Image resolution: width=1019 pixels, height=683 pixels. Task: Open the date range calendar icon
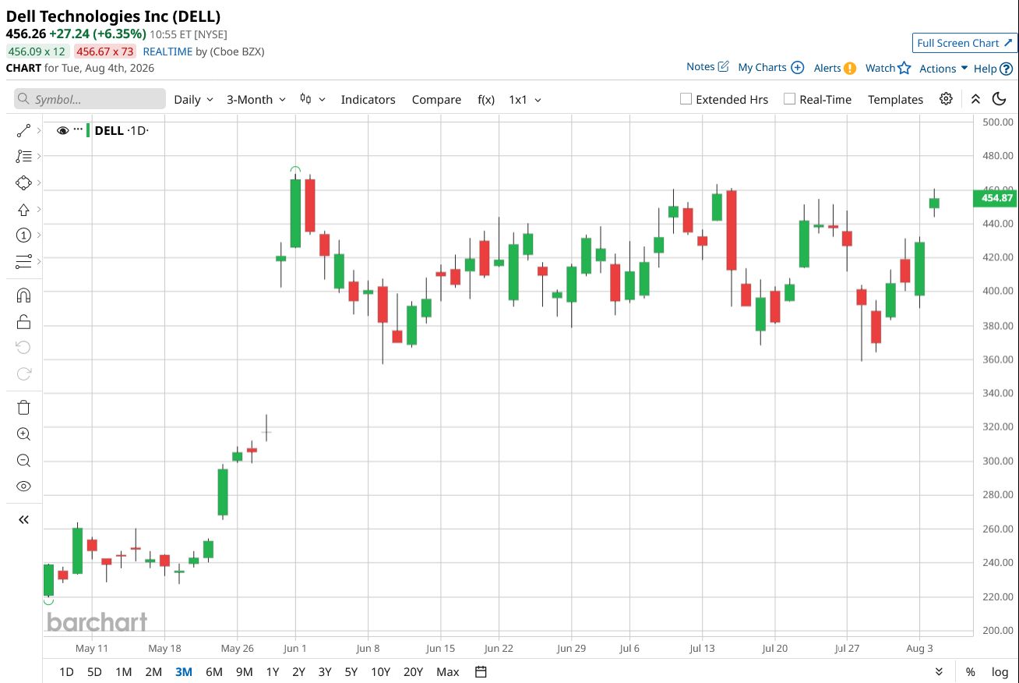(x=481, y=672)
